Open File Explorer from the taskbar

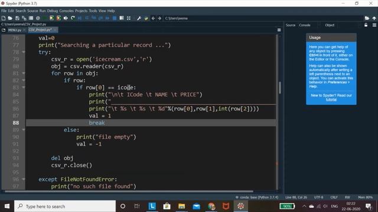click(181, 206)
